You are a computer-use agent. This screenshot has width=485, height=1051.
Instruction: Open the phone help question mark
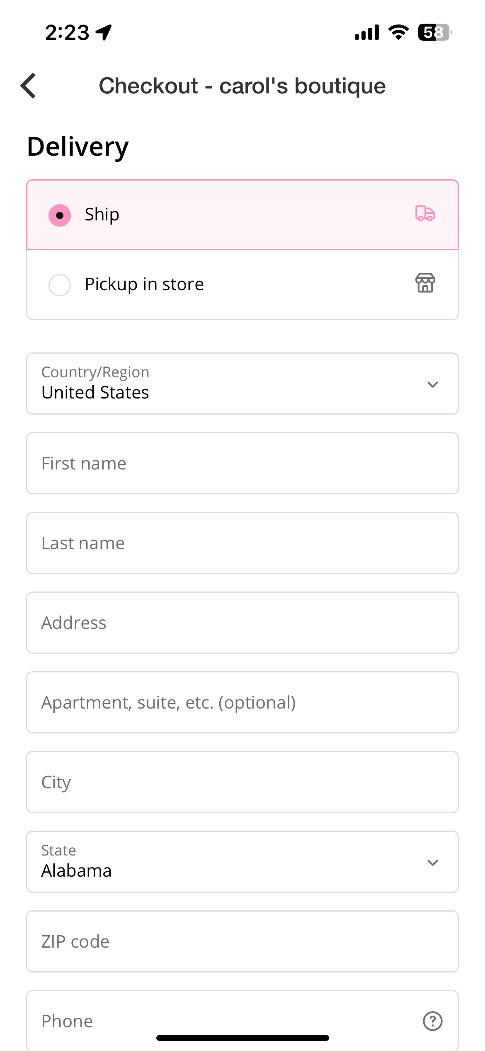(x=432, y=1021)
